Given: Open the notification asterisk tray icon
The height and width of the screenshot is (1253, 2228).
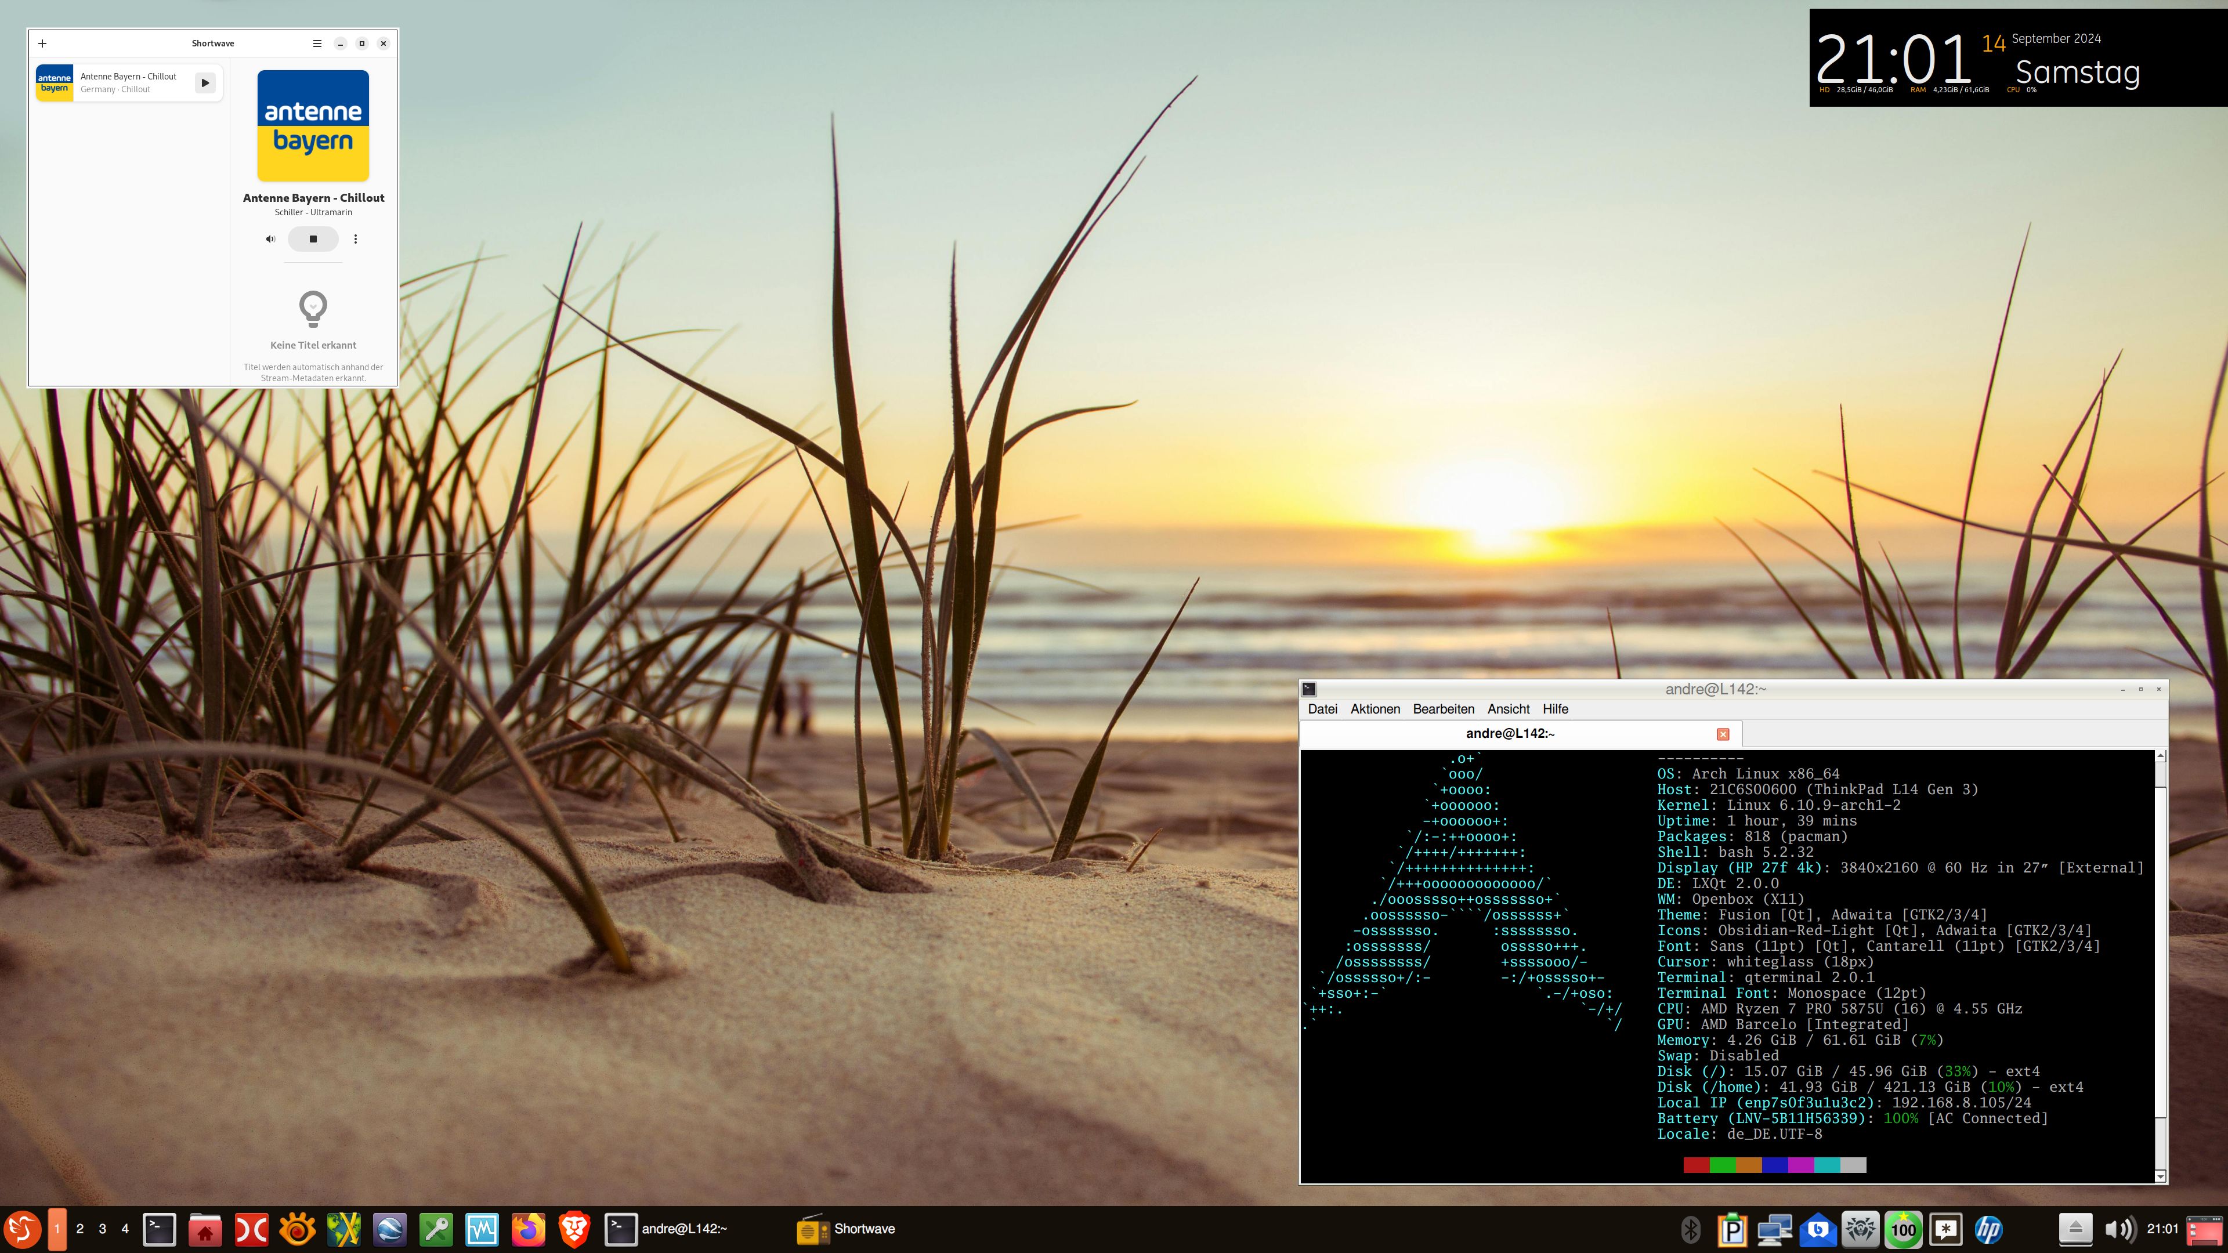Looking at the screenshot, I should [x=1946, y=1229].
